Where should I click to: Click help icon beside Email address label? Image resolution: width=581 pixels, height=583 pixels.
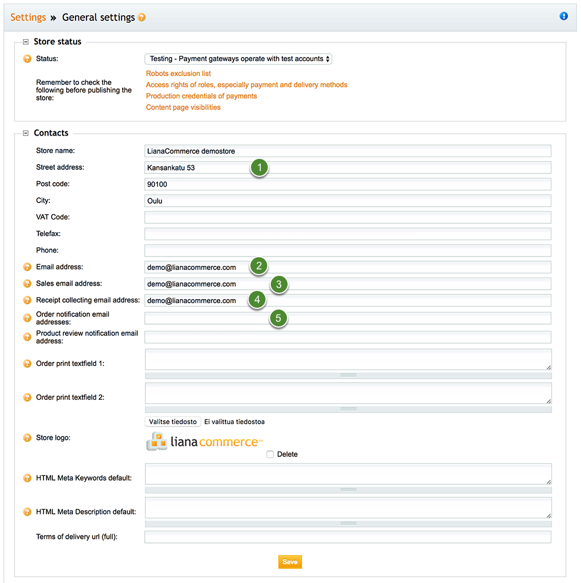click(27, 267)
